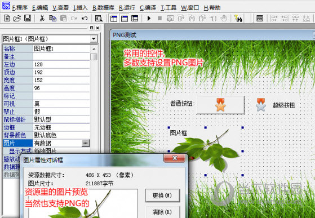This screenshot has width=315, height=218.
Task: Toggle the 禁止 property value 假
Action: pyautogui.click(x=61, y=112)
